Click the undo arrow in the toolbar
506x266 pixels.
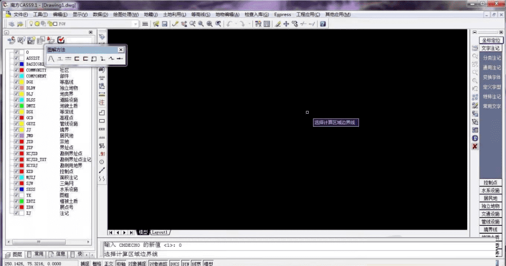[229, 24]
